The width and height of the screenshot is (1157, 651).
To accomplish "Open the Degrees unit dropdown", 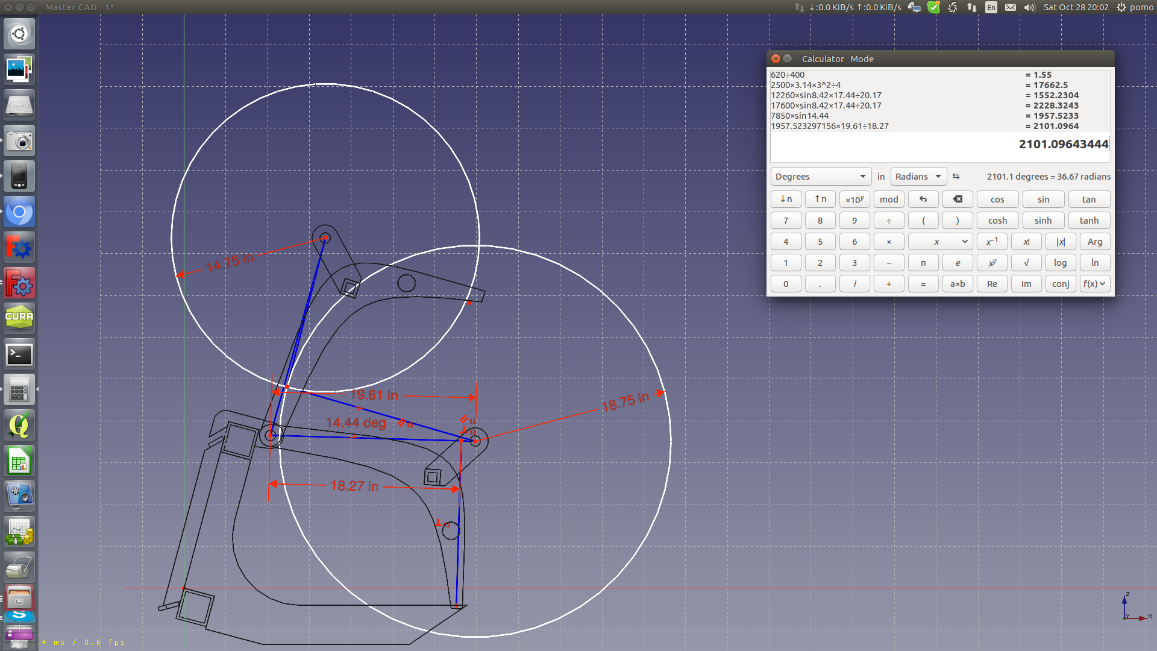I will click(821, 177).
